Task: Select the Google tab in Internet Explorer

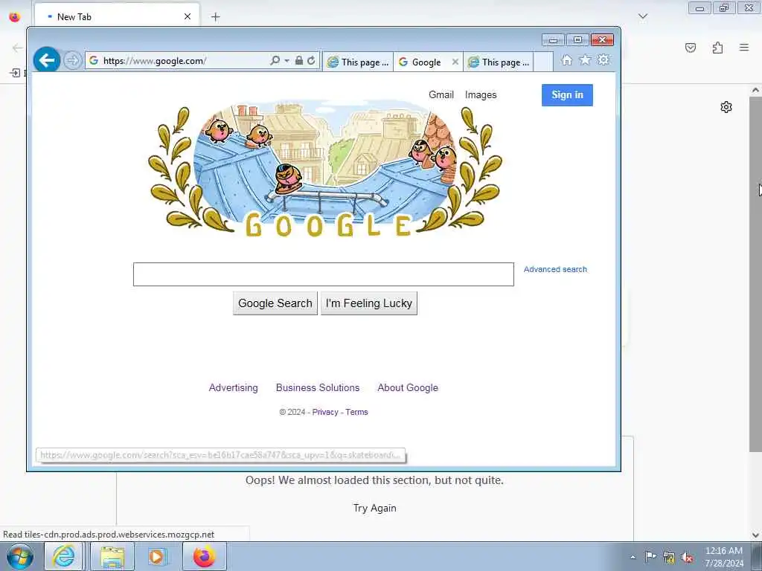Action: click(422, 62)
